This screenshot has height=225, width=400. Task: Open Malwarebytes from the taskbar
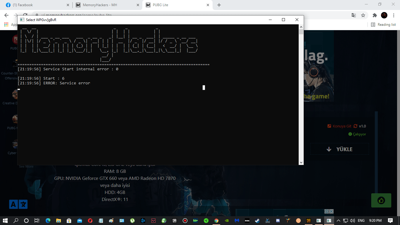237,221
